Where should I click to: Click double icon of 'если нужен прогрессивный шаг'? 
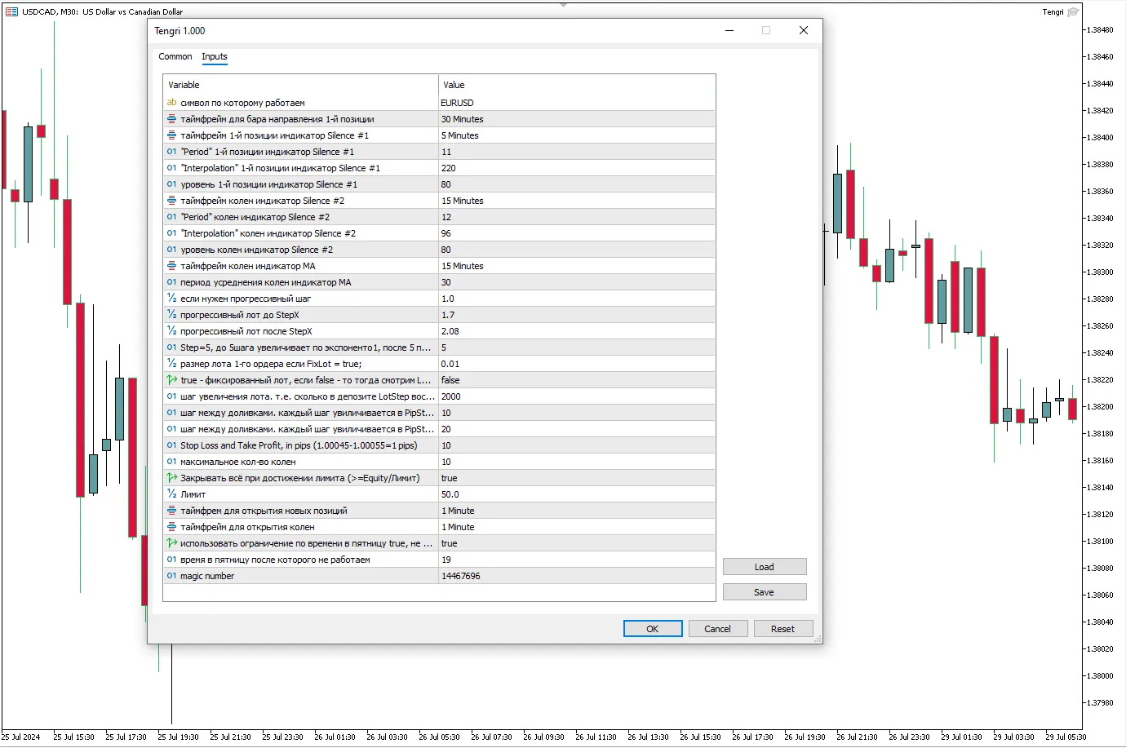click(171, 299)
